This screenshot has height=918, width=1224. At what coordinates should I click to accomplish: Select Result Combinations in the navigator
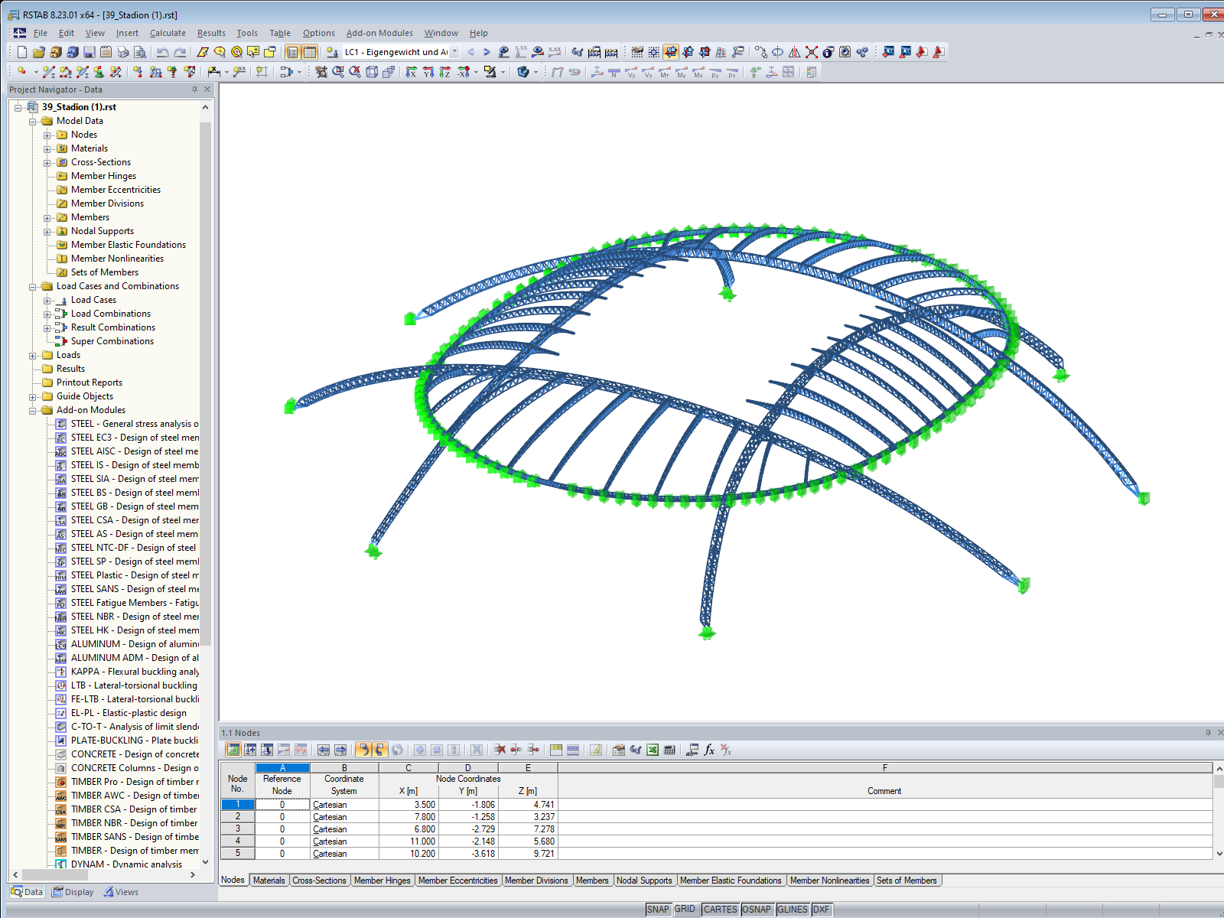pyautogui.click(x=113, y=327)
